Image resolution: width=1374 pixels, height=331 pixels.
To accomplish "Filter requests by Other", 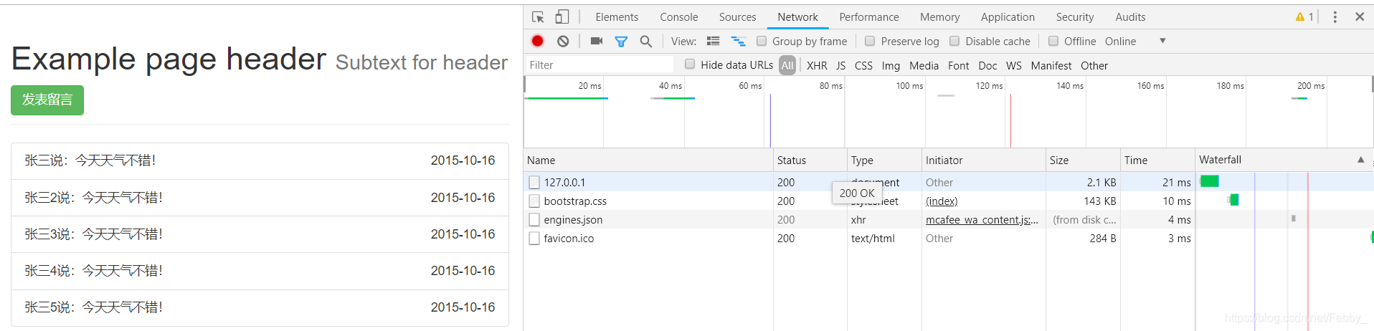I will [x=1094, y=66].
